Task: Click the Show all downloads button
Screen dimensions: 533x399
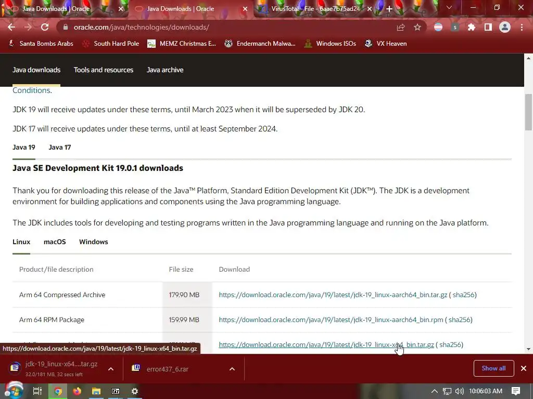Action: [493, 368]
